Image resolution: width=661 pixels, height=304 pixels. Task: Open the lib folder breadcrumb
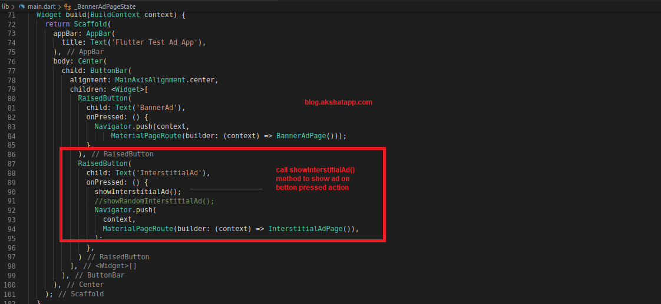coord(5,5)
